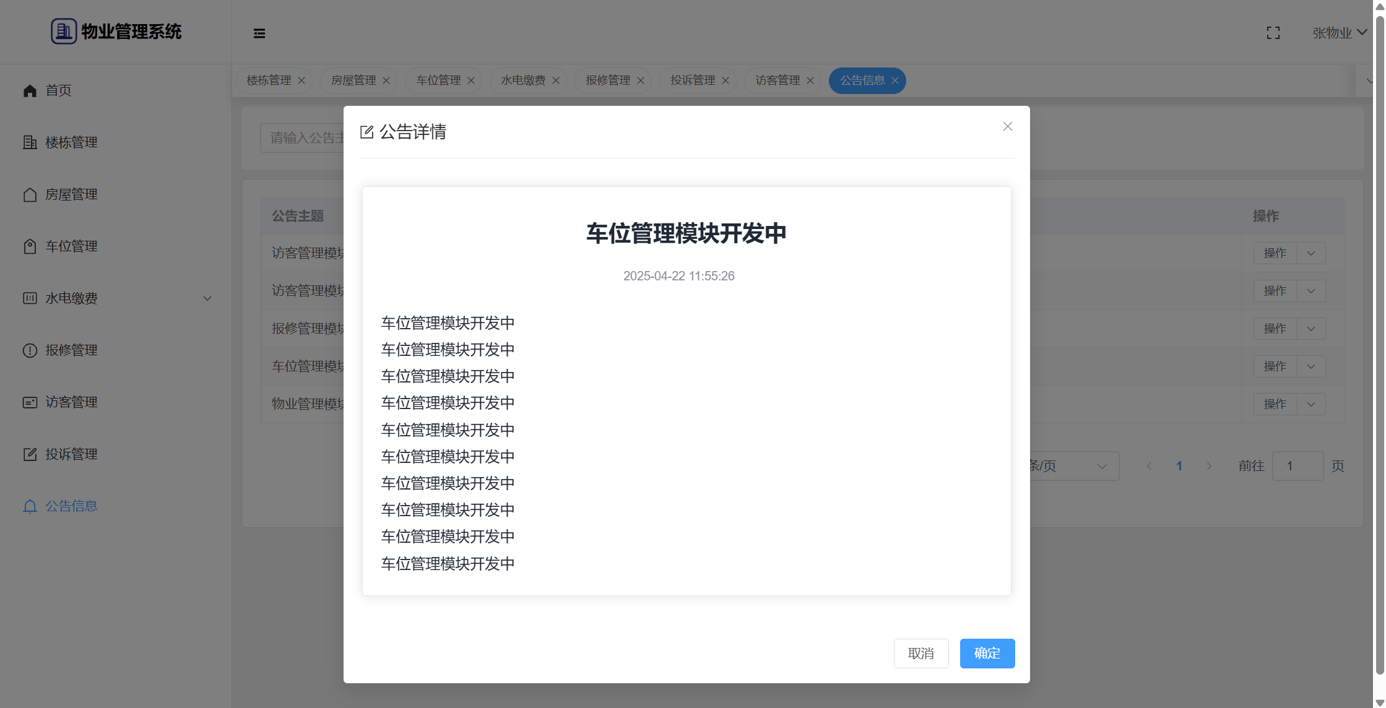Open 楼栋管理 building icon in sidebar
The image size is (1386, 708).
[30, 142]
